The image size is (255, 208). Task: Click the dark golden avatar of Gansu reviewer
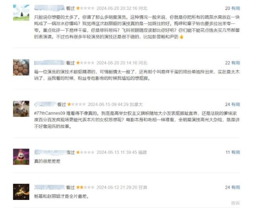pos(21,192)
